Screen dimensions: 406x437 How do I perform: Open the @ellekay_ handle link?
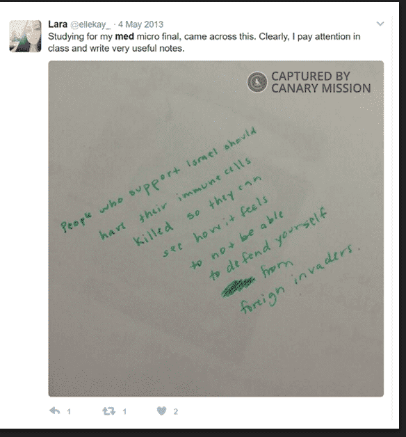coord(90,24)
